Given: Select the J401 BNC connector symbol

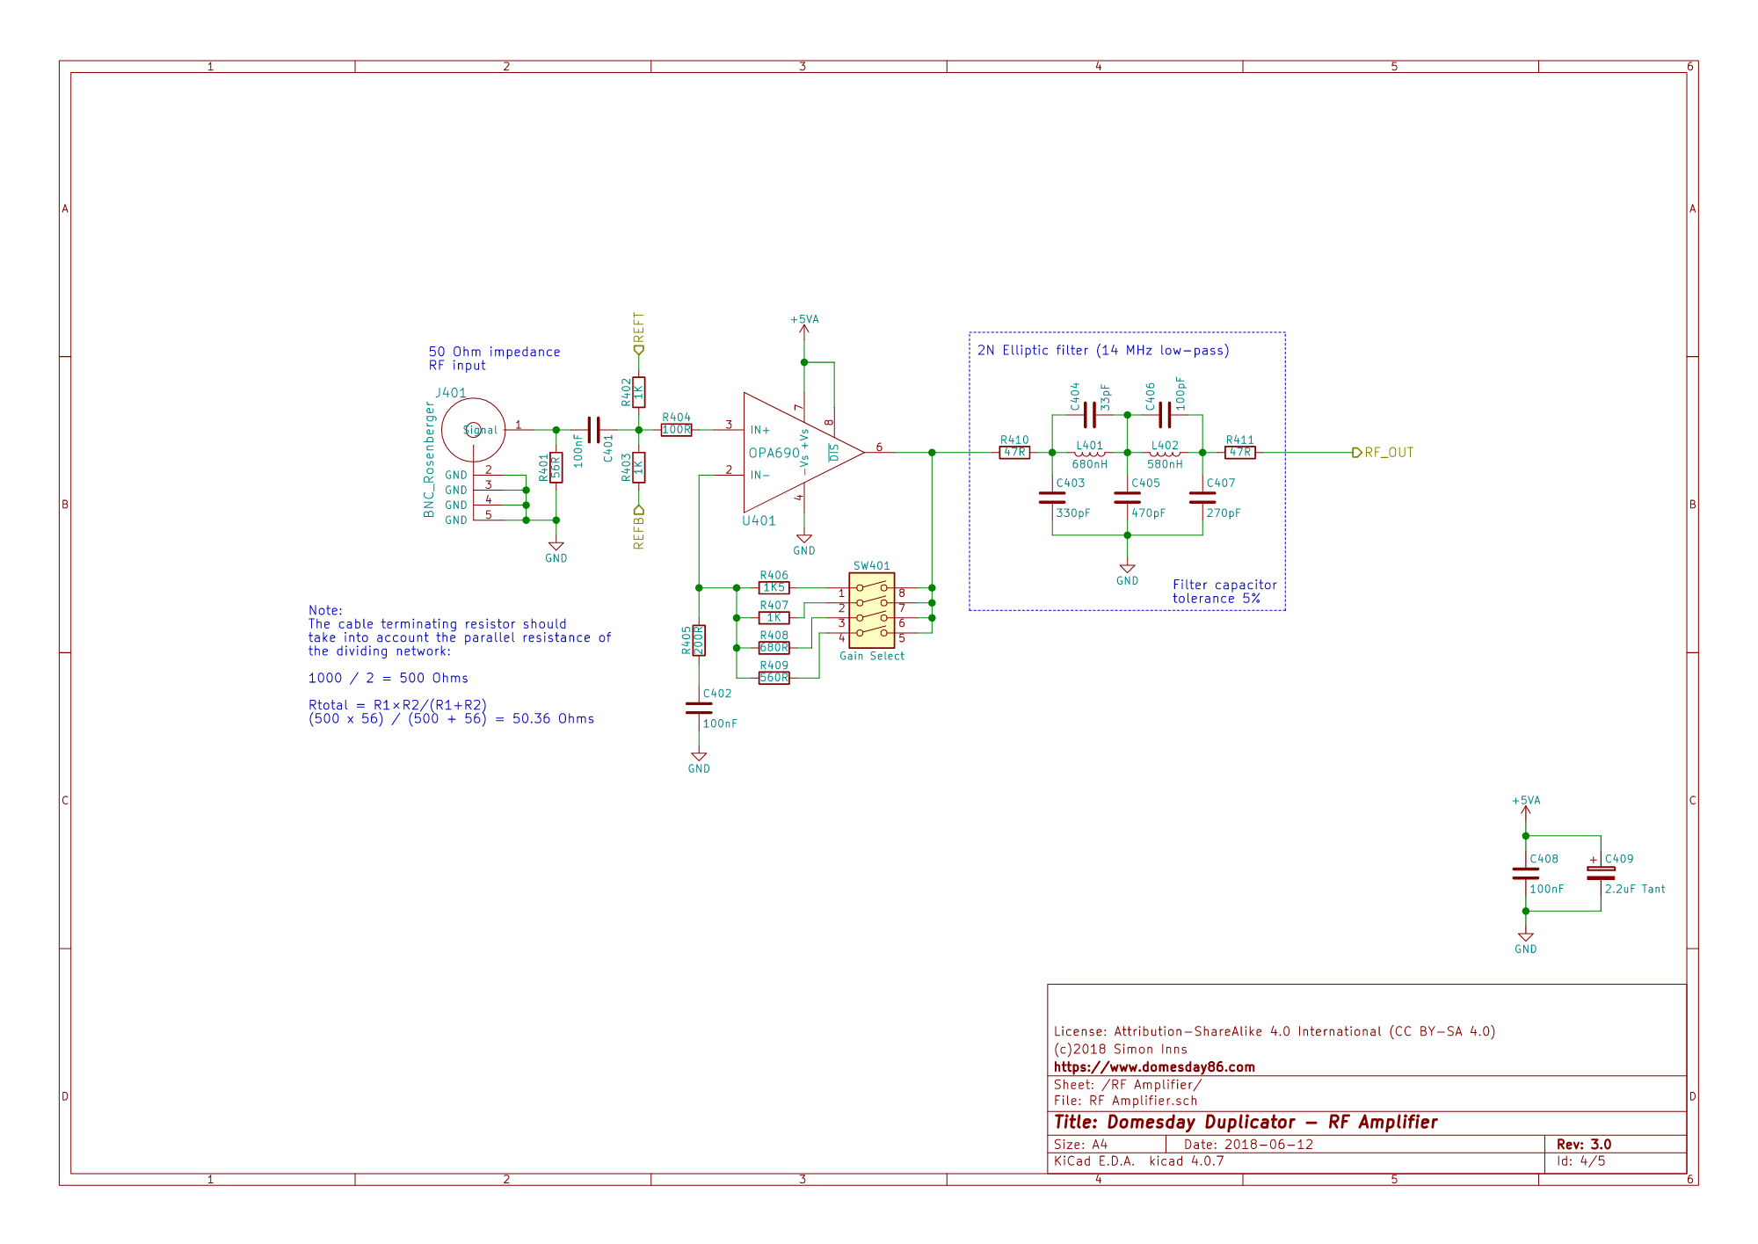Looking at the screenshot, I should [473, 430].
